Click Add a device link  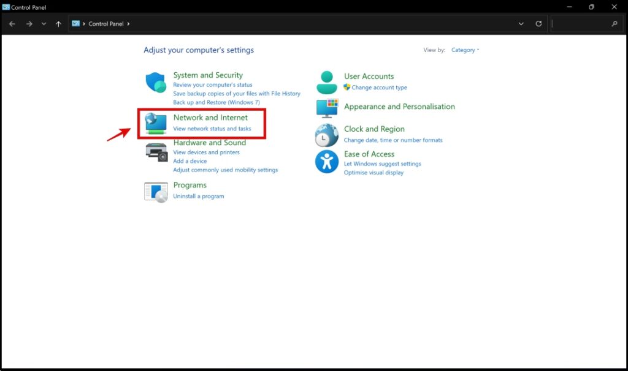pyautogui.click(x=190, y=161)
